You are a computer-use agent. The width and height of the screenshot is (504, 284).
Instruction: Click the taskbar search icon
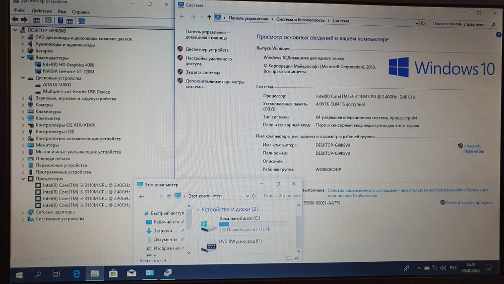click(x=38, y=274)
